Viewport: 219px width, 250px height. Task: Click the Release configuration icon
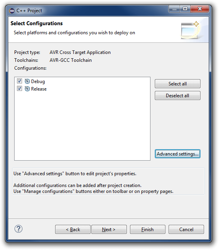27,89
